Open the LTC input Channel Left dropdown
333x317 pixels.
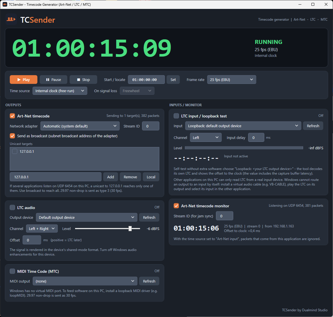tap(206, 138)
